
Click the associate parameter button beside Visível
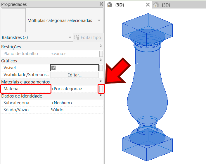pyautogui.click(x=101, y=68)
